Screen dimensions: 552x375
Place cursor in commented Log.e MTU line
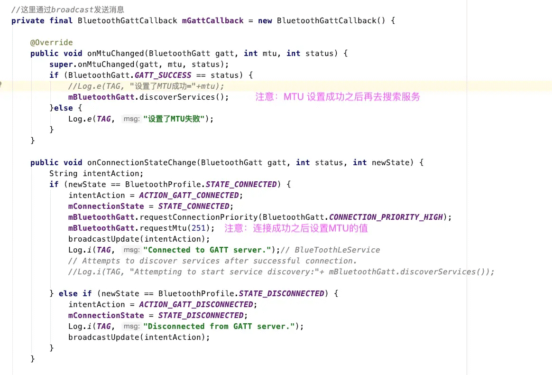point(146,86)
